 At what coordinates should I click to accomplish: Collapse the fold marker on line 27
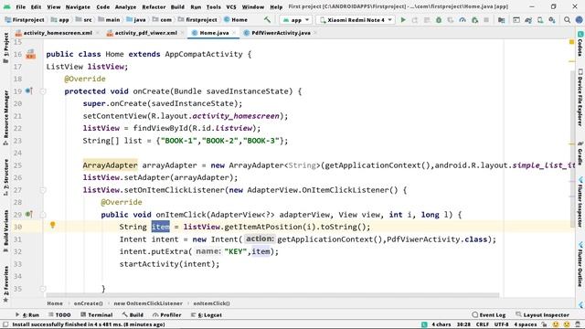click(43, 190)
